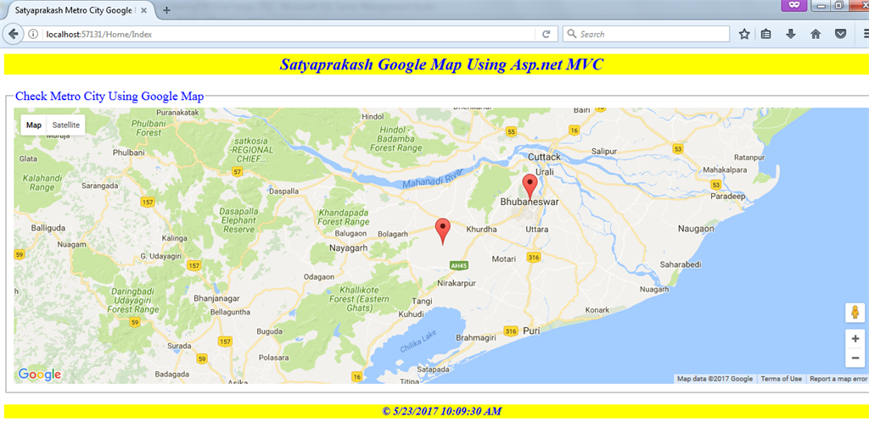Click the Map data ©2017 Google text

(x=715, y=380)
